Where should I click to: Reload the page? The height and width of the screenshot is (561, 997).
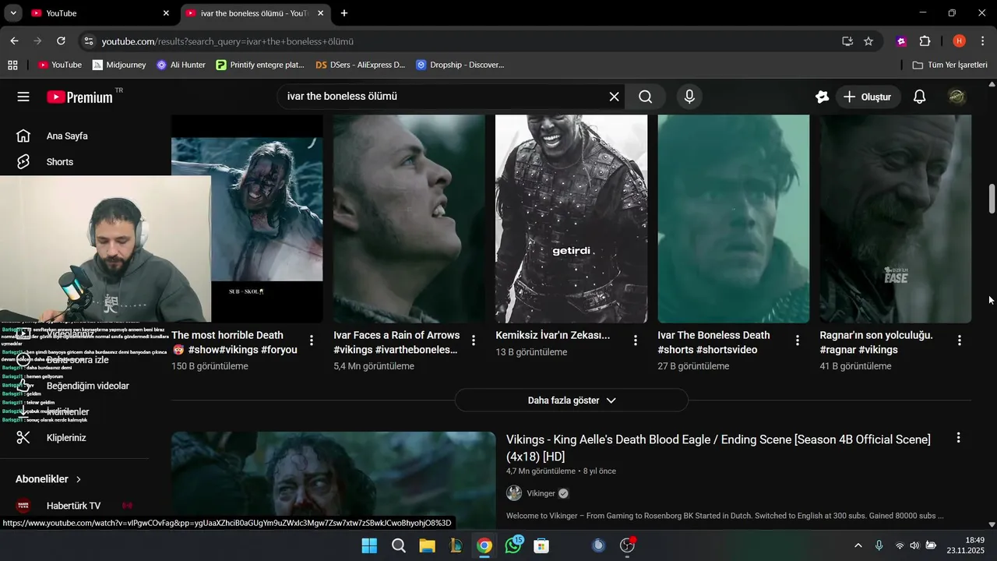click(x=61, y=41)
